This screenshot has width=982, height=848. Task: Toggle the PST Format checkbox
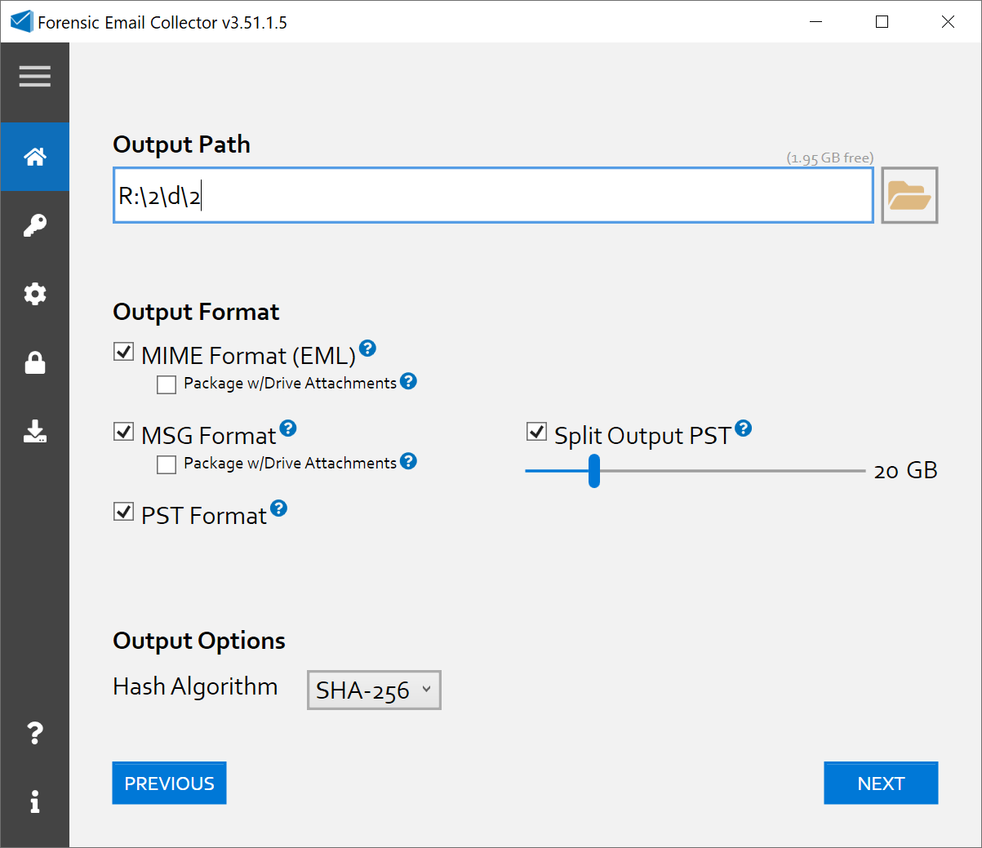pyautogui.click(x=124, y=512)
